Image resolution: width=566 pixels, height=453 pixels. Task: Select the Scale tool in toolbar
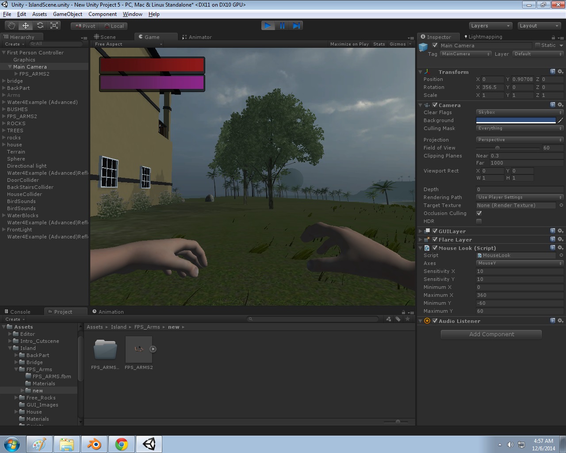pyautogui.click(x=54, y=26)
